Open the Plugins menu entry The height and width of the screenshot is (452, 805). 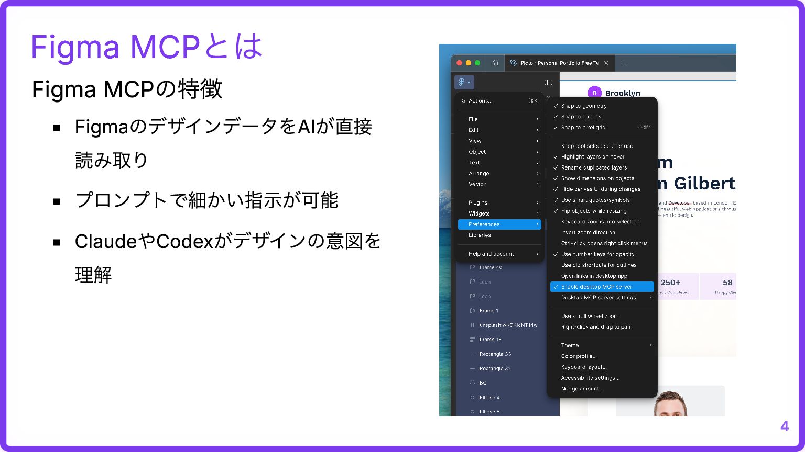[x=499, y=202]
